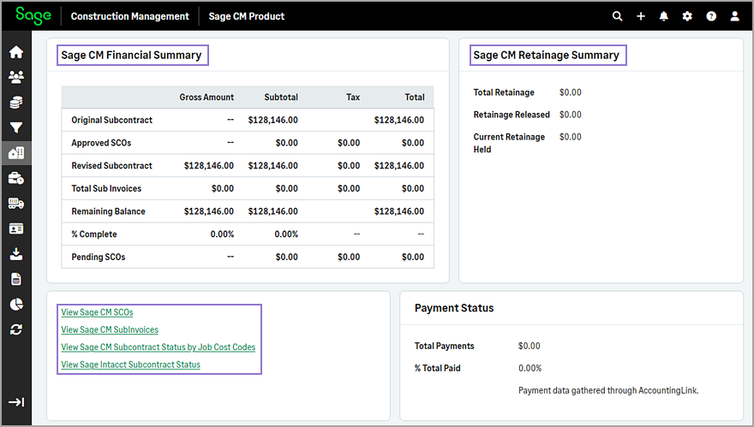754x427 pixels.
Task: Open the pie chart reports sidebar icon
Action: 16,305
